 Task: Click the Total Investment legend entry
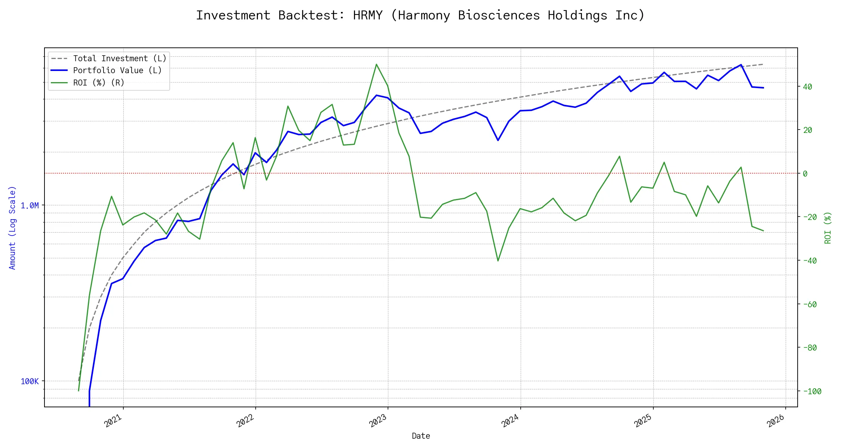(x=120, y=59)
